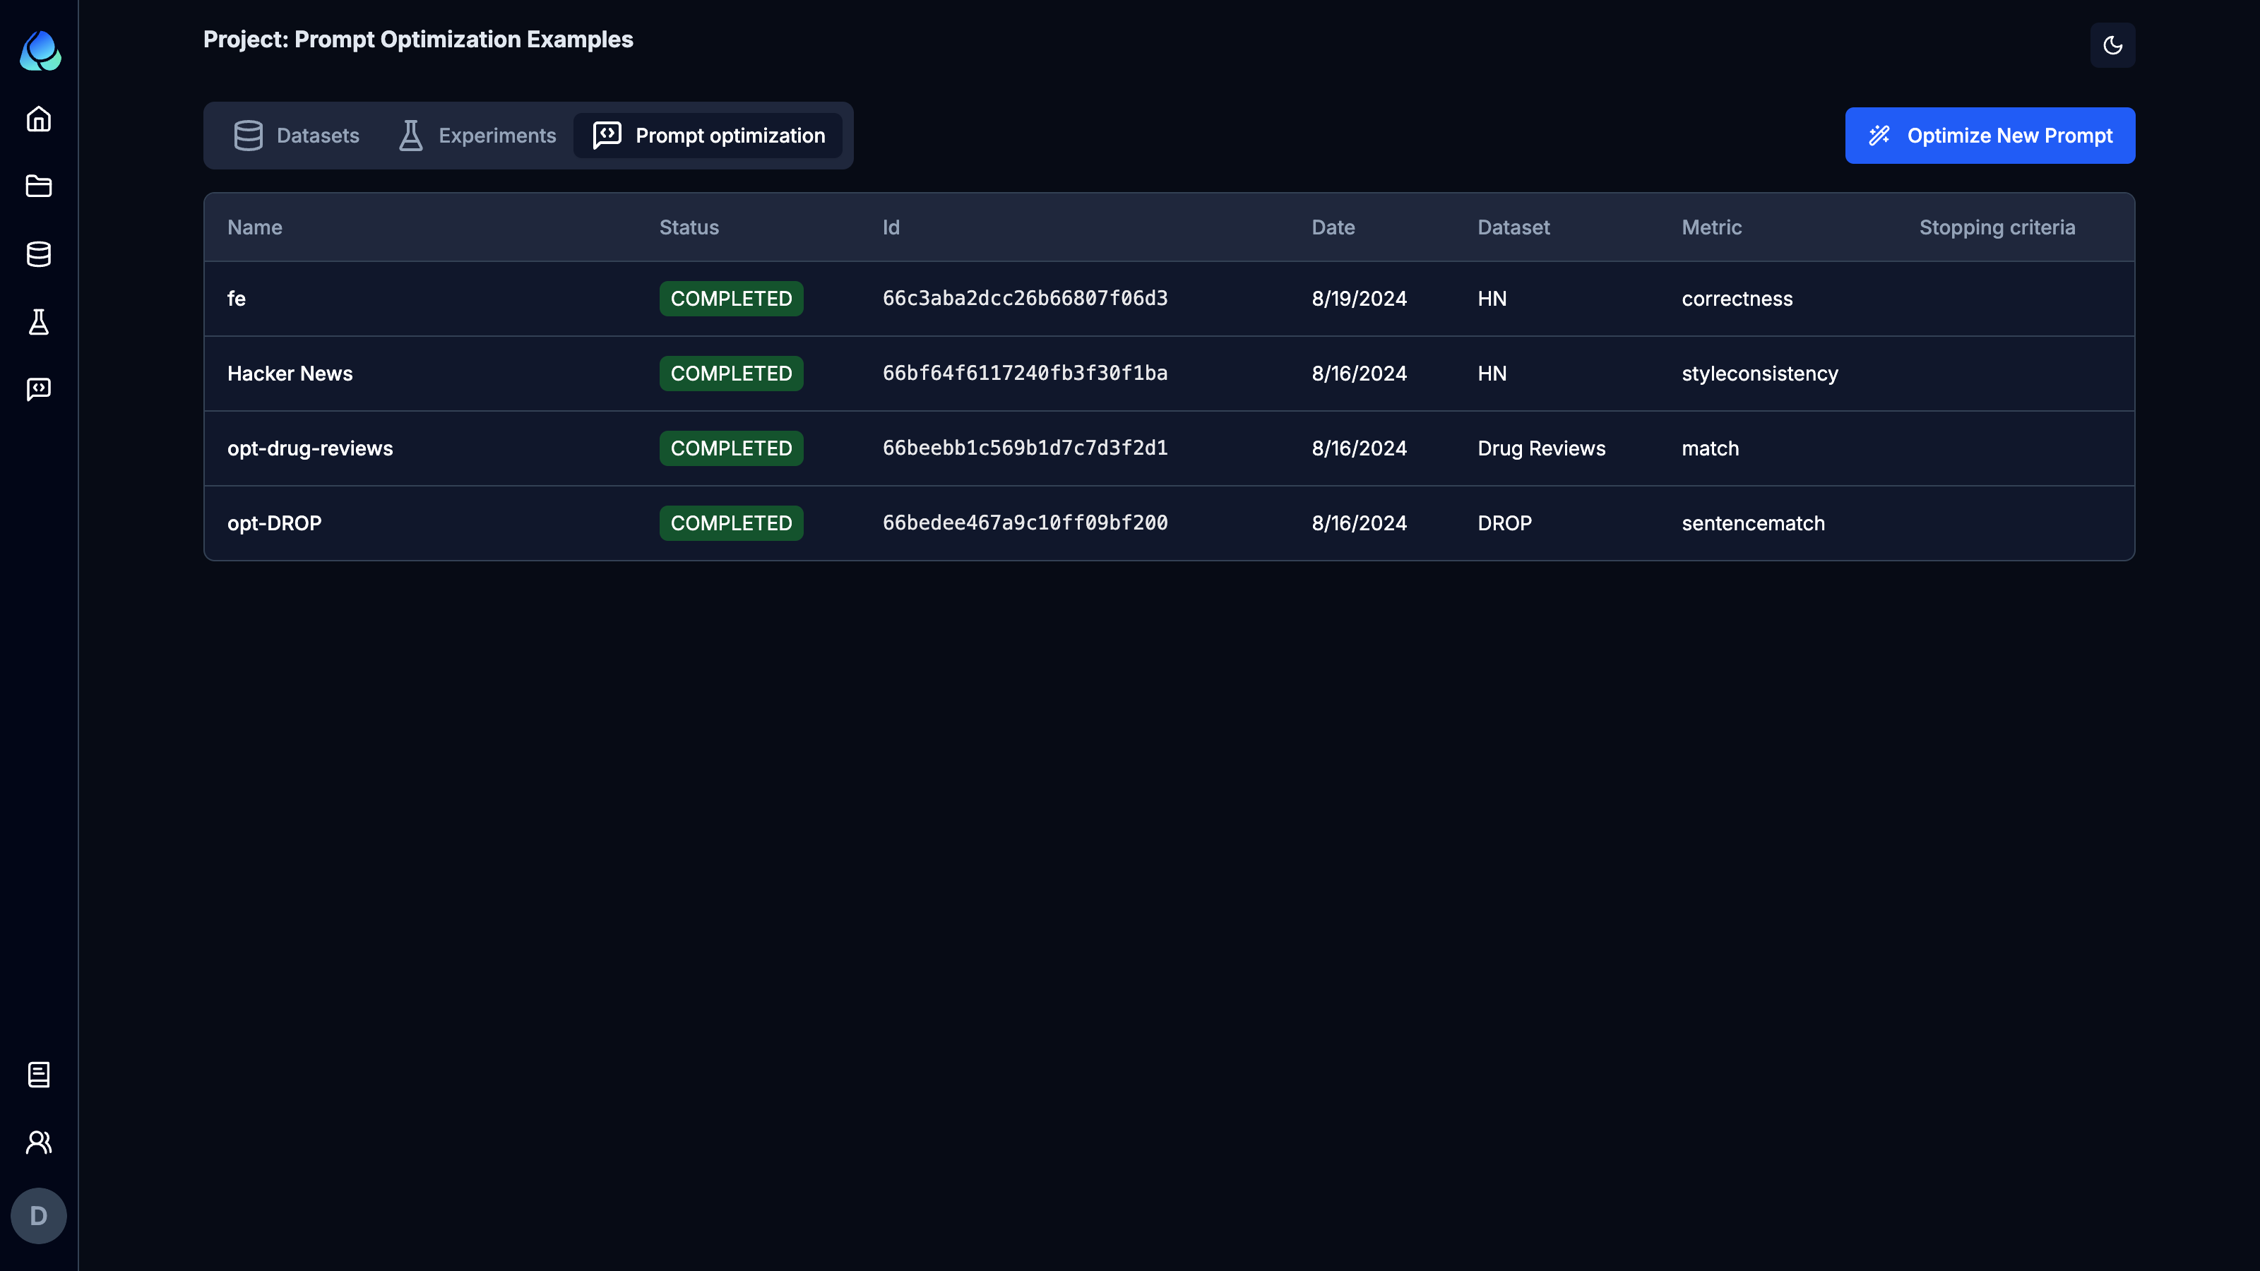This screenshot has height=1271, width=2260.
Task: Click Optimize New Prompt button
Action: [1990, 135]
